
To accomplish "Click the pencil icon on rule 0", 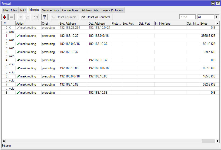I will 18,28.
